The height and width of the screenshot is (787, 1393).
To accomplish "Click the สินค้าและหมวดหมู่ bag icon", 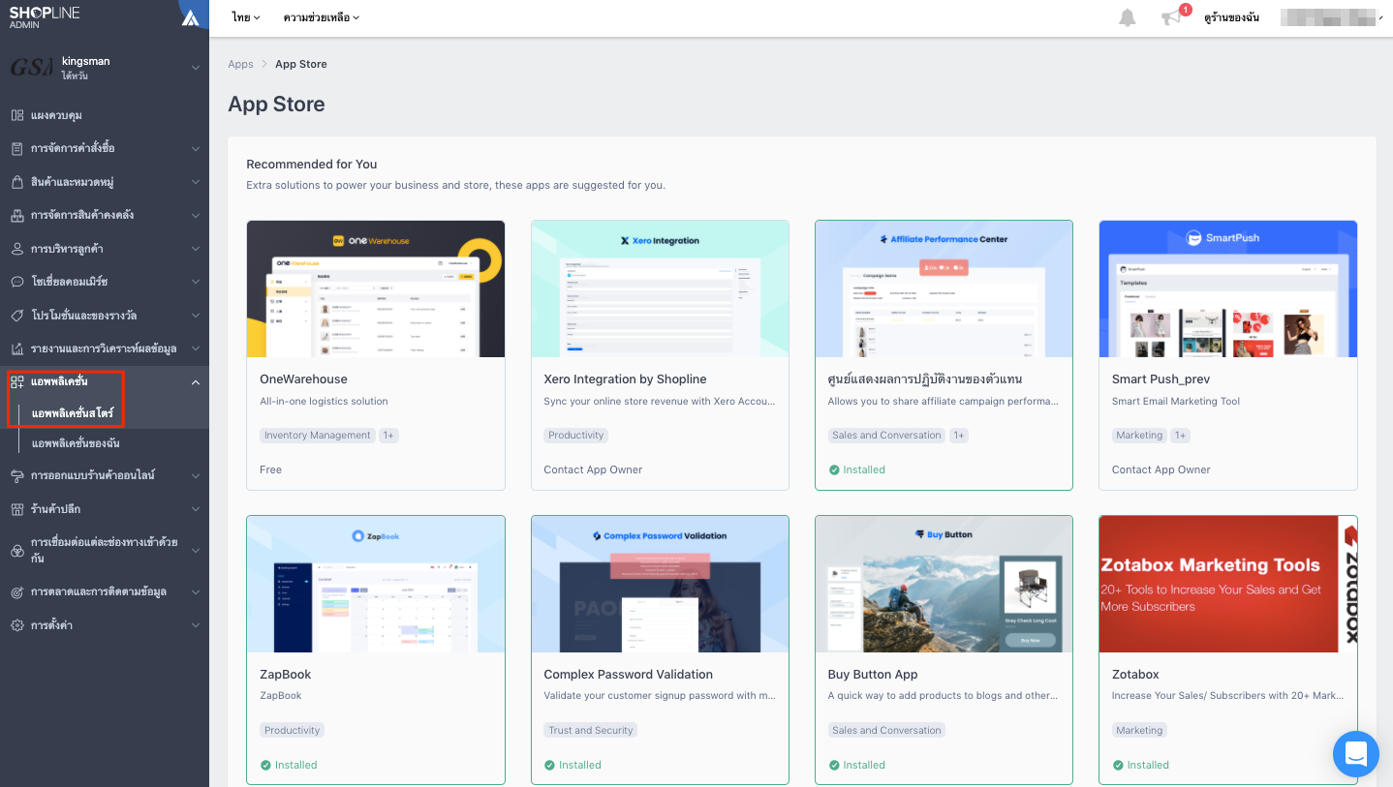I will 17,182.
